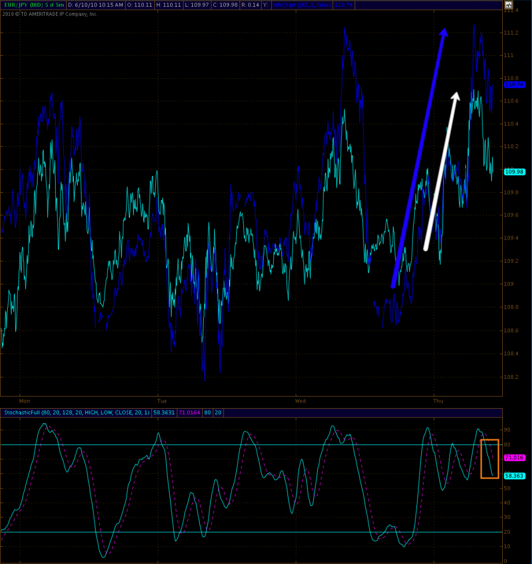This screenshot has width=532, height=564.
Task: Click the Wed label on the time axis
Action: click(300, 401)
